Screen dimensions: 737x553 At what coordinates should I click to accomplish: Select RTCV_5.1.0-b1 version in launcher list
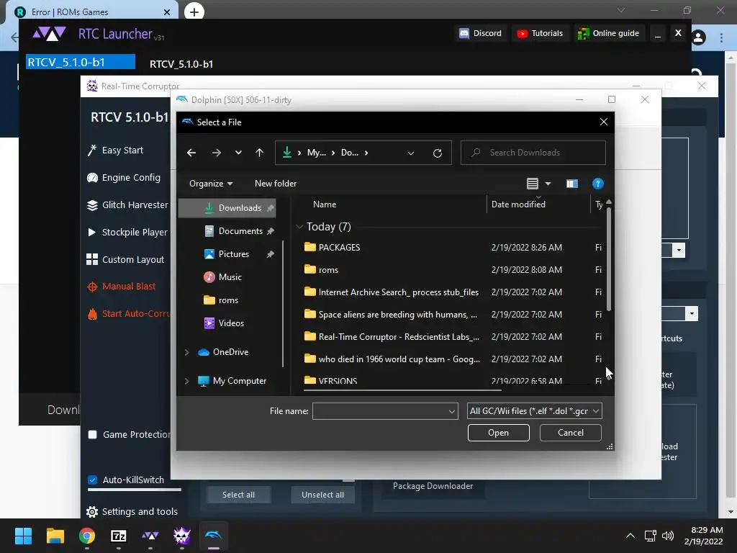(81, 62)
